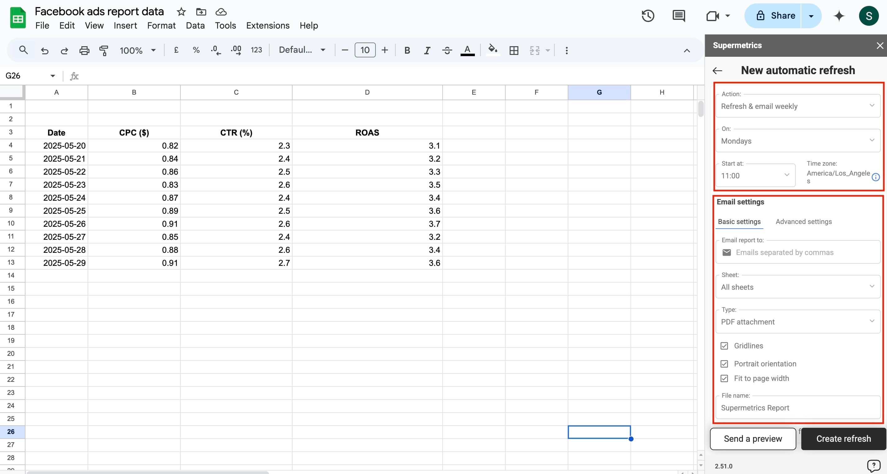Open the Extensions menu
This screenshot has height=474, width=887.
tap(267, 25)
